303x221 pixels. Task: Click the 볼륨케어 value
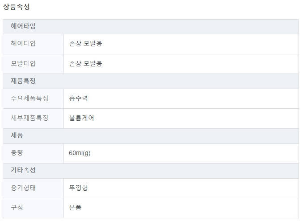tap(81, 118)
